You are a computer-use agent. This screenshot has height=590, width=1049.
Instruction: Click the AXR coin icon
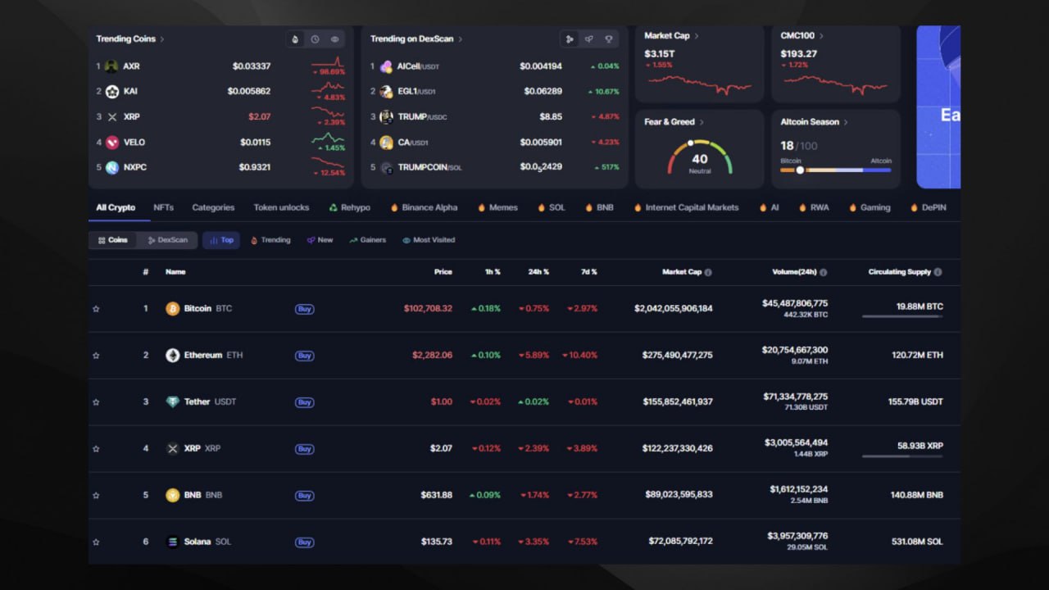point(111,66)
